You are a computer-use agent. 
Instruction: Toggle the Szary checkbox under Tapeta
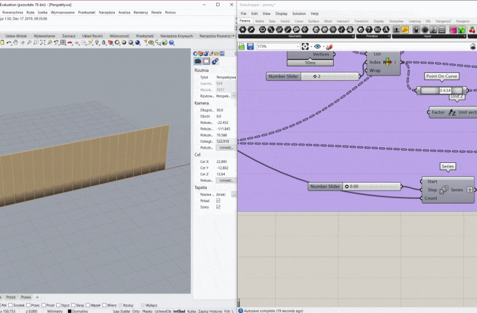point(218,207)
